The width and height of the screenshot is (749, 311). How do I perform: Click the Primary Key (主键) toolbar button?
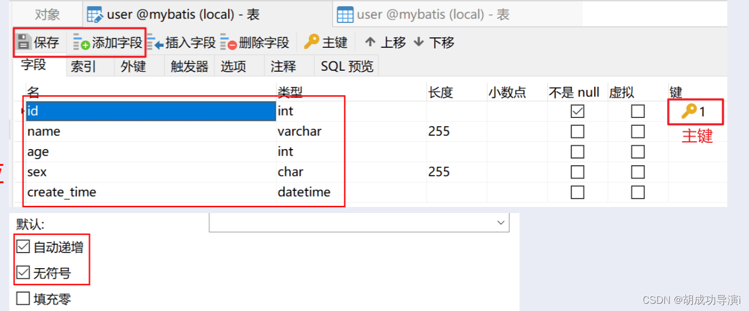point(326,42)
